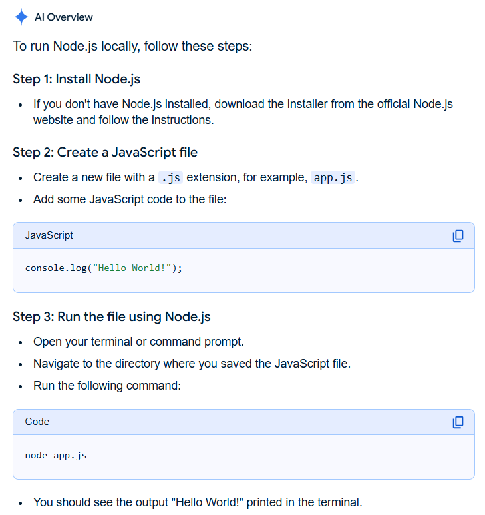Click the Step 3: Run the file heading
Viewport: 485px width, 515px height.
click(x=112, y=316)
